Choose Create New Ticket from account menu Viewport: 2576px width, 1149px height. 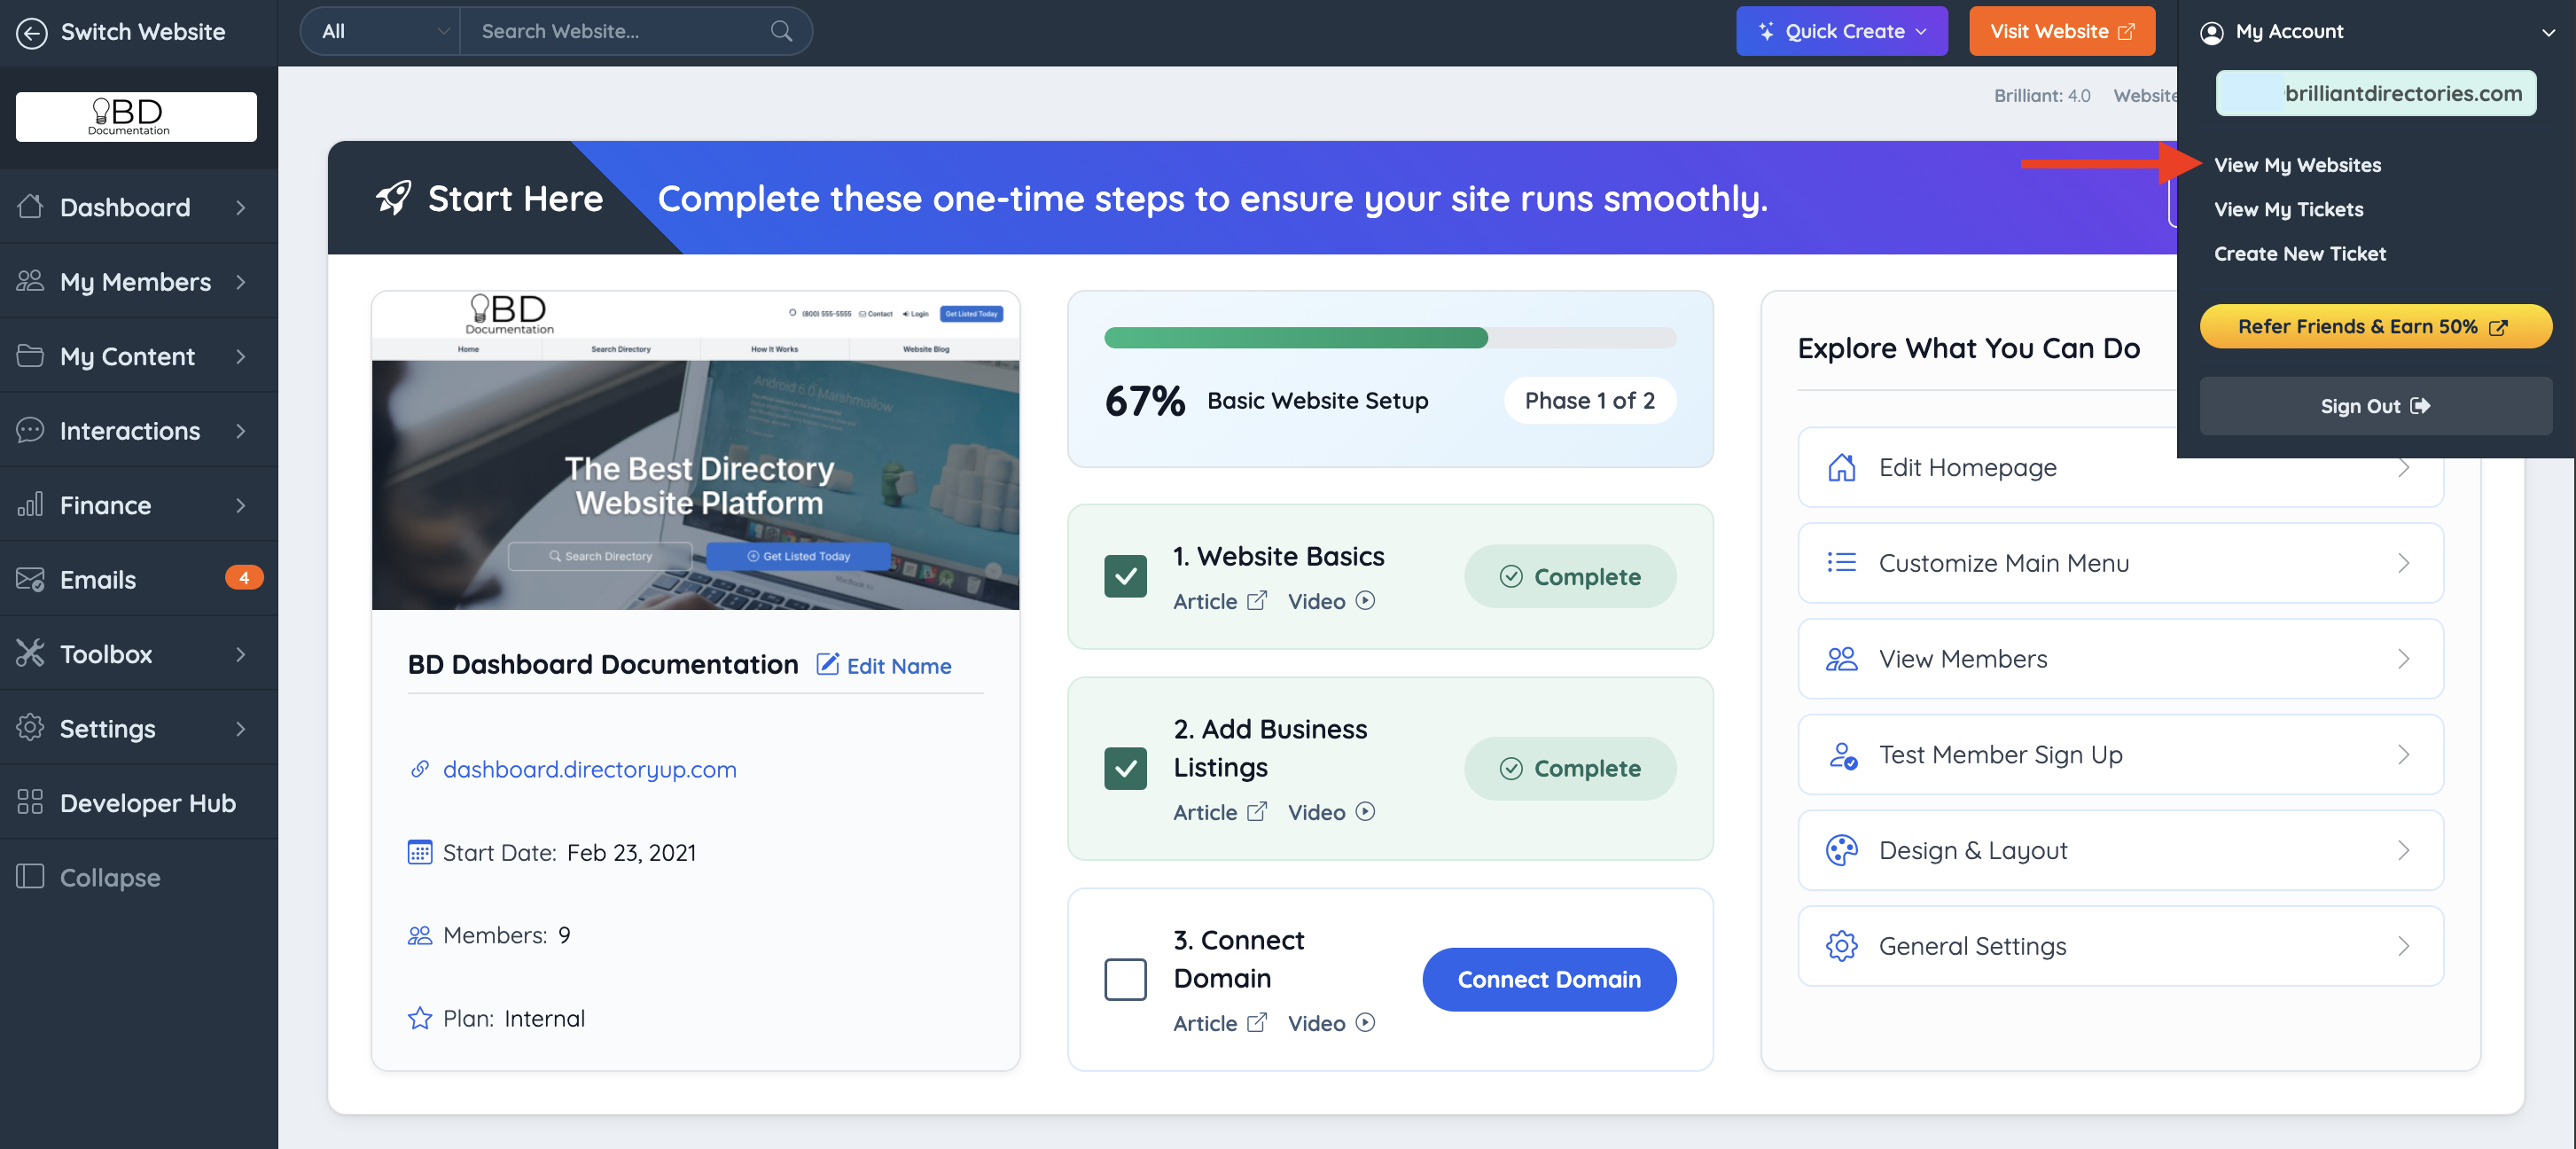(x=2299, y=253)
